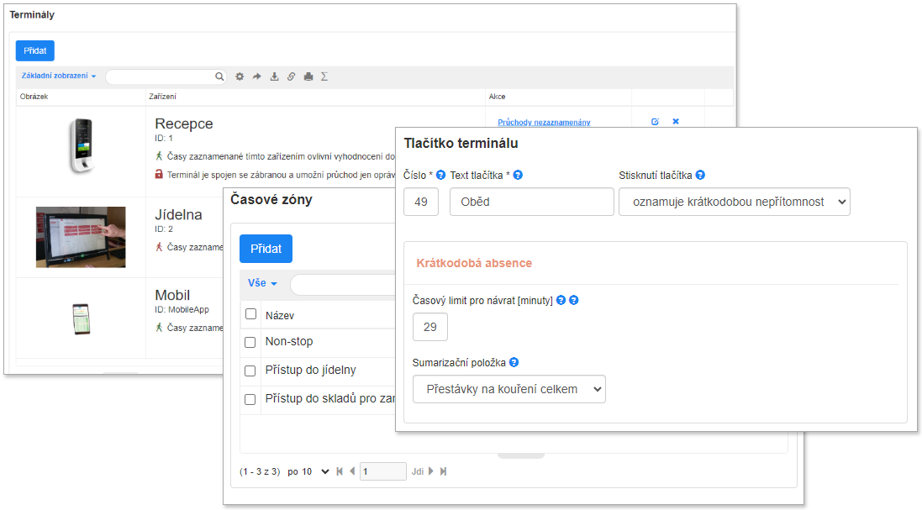Click the help icon next to Text tlačítka
This screenshot has height=510, width=922.
coord(518,175)
